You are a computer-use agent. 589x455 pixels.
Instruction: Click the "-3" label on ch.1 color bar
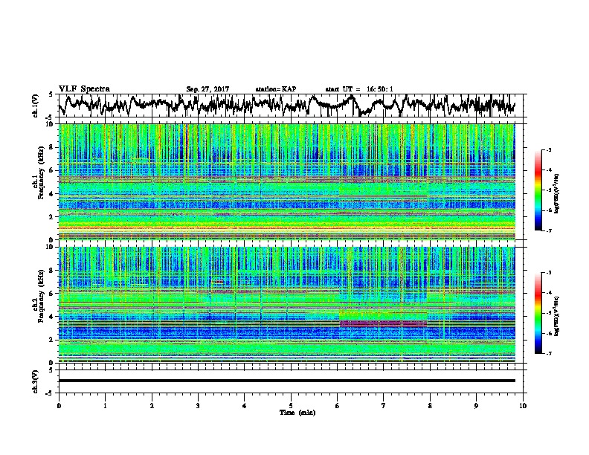548,150
